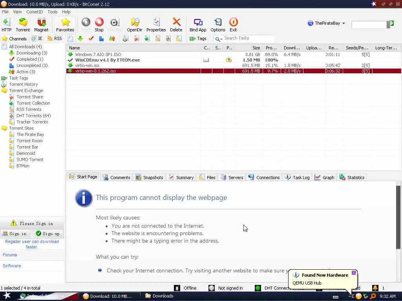This screenshot has width=402, height=301.
Task: Stop the selected task with Stop
Action: [99, 25]
